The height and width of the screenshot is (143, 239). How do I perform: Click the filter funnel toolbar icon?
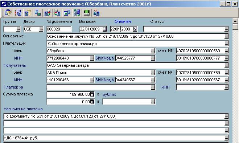click(x=8, y=13)
